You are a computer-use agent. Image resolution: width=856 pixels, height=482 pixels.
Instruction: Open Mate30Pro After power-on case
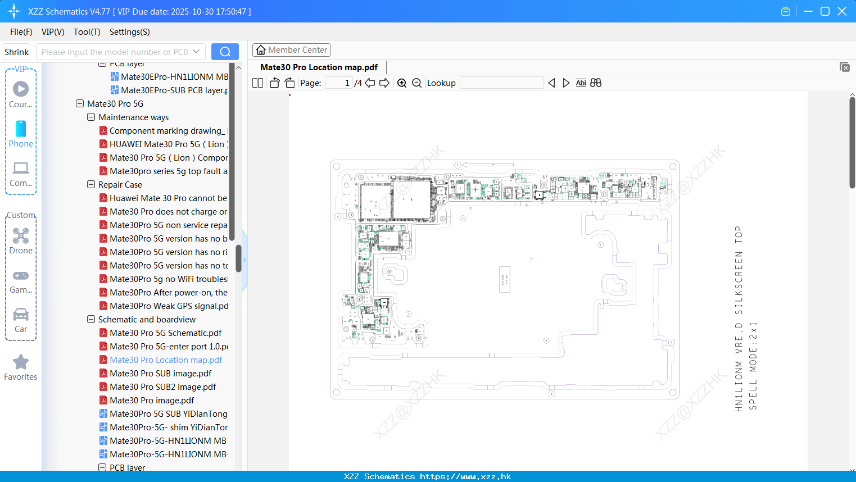pyautogui.click(x=164, y=292)
